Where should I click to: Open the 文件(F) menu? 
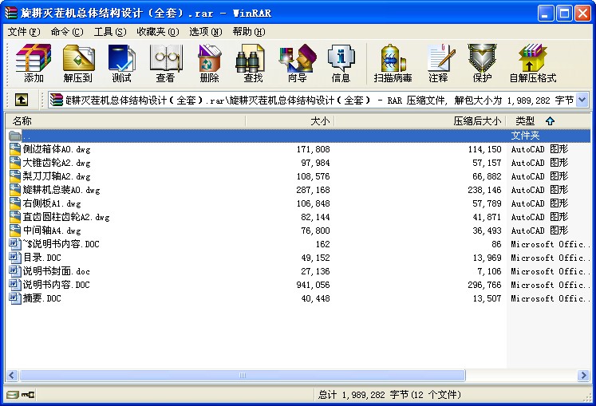tap(23, 32)
